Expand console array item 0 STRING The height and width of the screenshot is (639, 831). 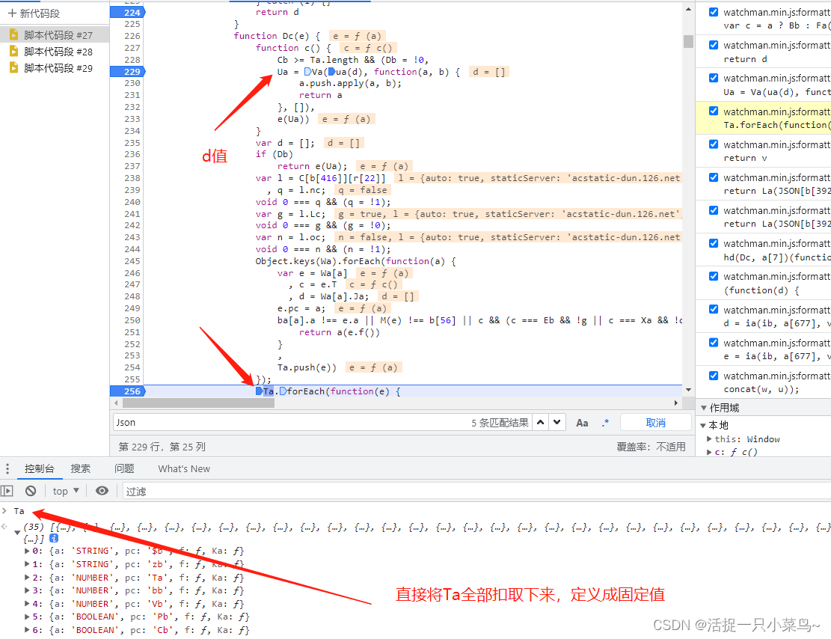click(28, 551)
